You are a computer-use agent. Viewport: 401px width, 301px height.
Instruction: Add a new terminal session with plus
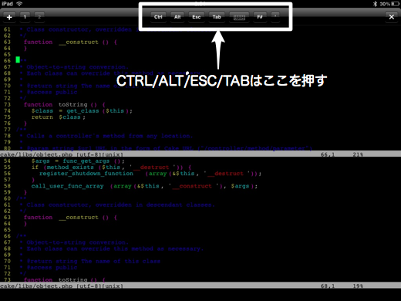click(9, 17)
